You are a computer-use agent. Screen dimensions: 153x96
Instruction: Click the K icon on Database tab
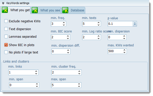[65, 10]
